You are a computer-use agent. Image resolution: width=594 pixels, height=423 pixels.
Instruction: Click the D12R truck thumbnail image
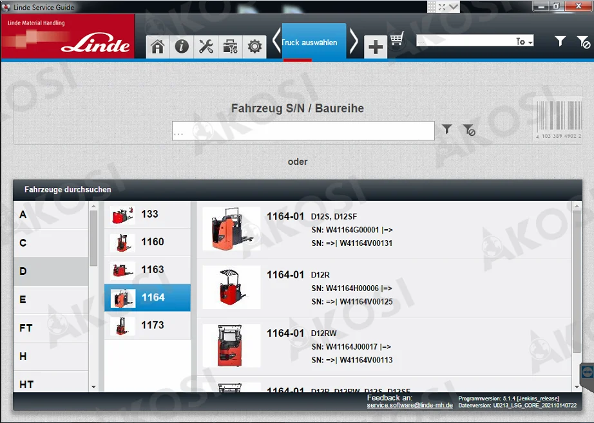click(231, 287)
